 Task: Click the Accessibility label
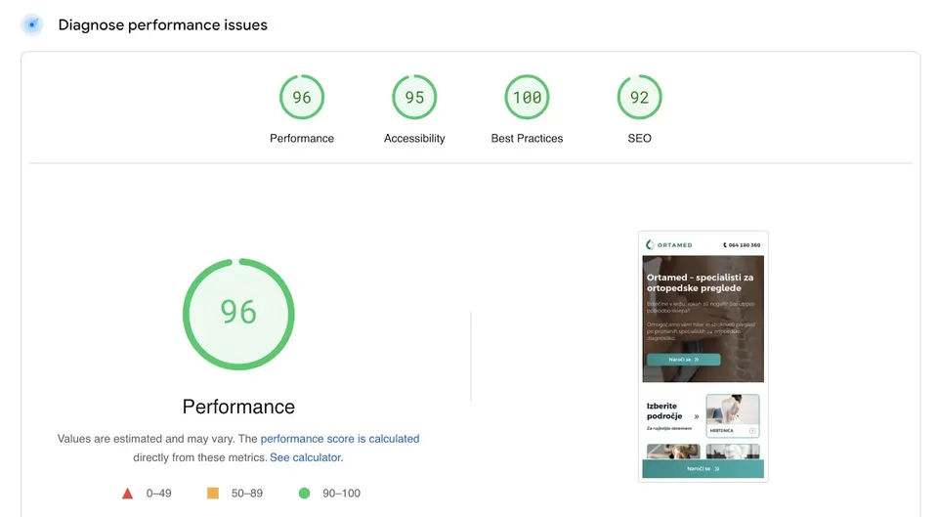(414, 138)
